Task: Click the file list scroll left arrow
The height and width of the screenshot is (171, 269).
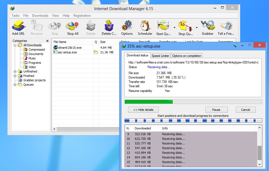Action: click(54, 129)
